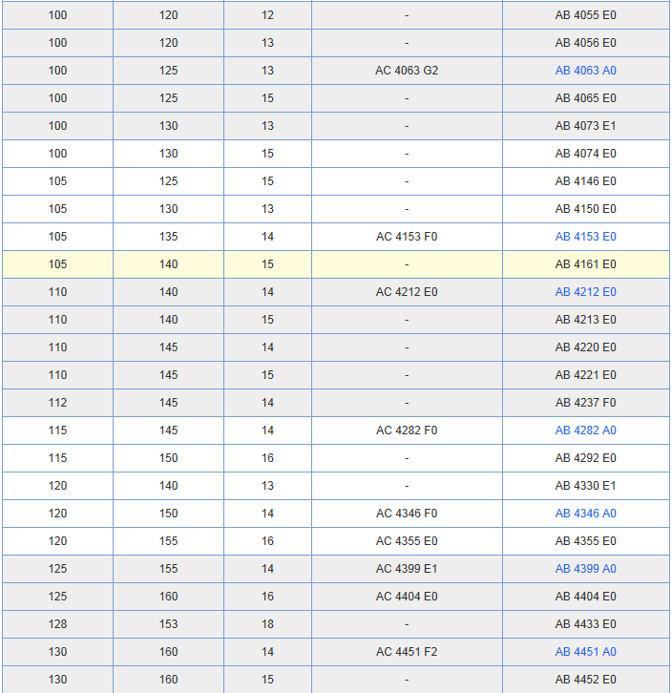The width and height of the screenshot is (672, 693).
Task: Select the AC 4212 E0 entry
Action: pyautogui.click(x=407, y=292)
